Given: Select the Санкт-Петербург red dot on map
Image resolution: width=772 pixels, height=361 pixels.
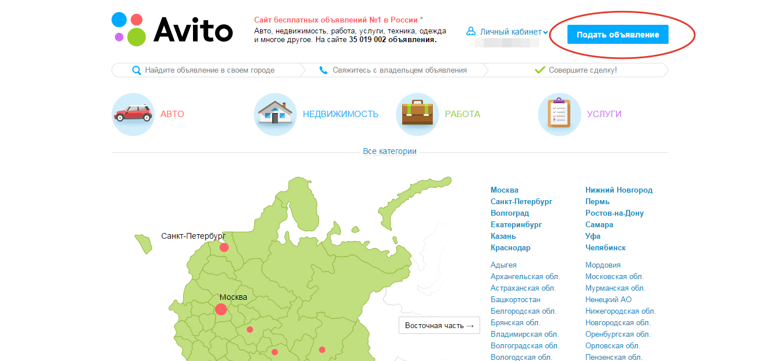Looking at the screenshot, I should 224,247.
